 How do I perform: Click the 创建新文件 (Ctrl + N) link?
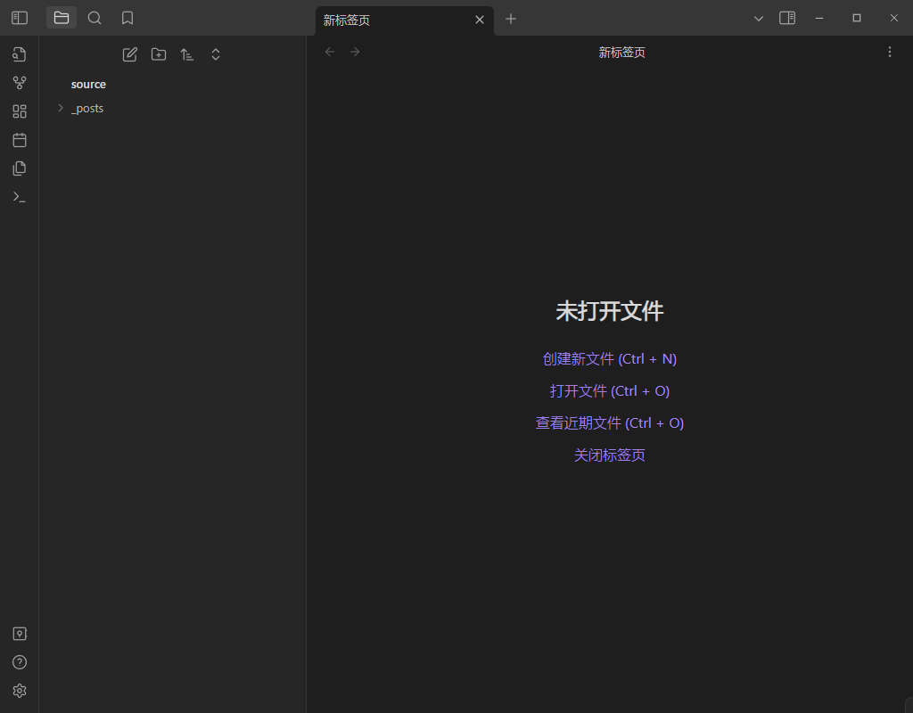pos(609,359)
